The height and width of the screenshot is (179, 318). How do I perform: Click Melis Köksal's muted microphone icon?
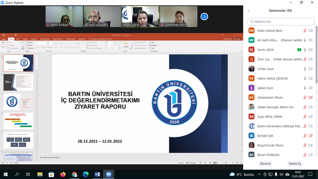(305, 31)
